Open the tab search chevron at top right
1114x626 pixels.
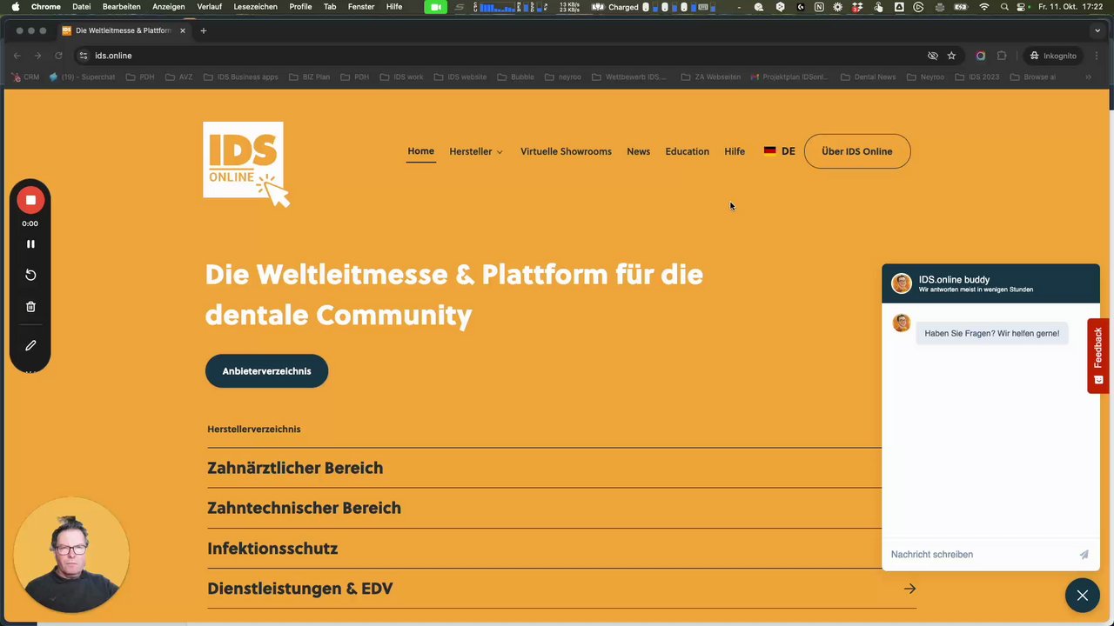point(1097,30)
